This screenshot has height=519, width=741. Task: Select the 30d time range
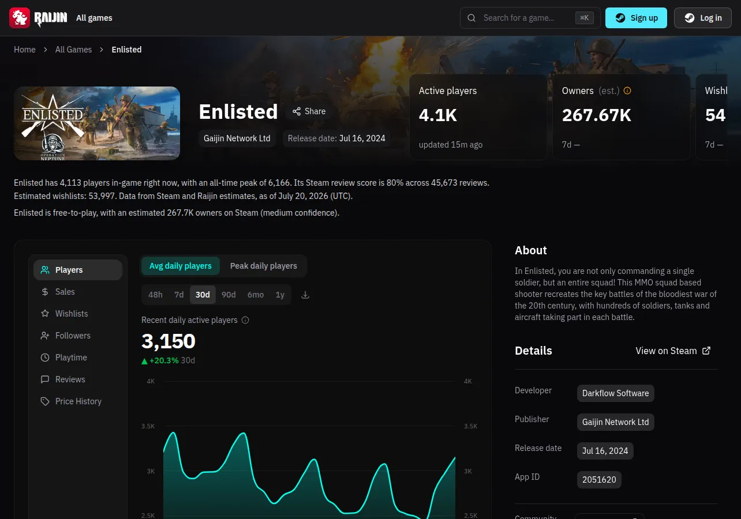[203, 295]
